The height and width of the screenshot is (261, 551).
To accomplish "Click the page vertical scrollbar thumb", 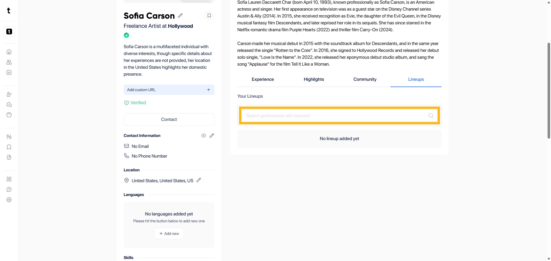I will [549, 90].
